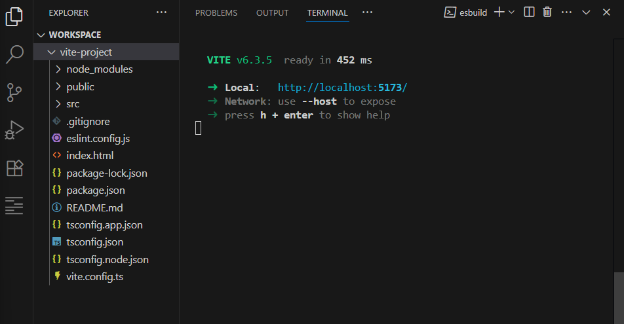This screenshot has height=324, width=624.
Task: Open eslint.config.js file
Action: (106, 138)
